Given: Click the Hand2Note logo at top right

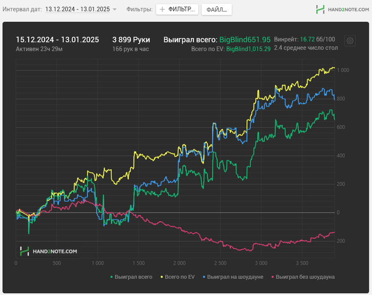Looking at the screenshot, I should [x=342, y=10].
